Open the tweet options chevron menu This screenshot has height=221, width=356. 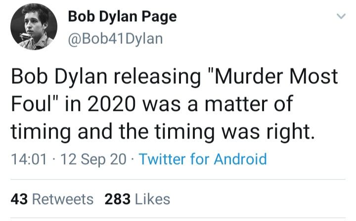click(340, 17)
